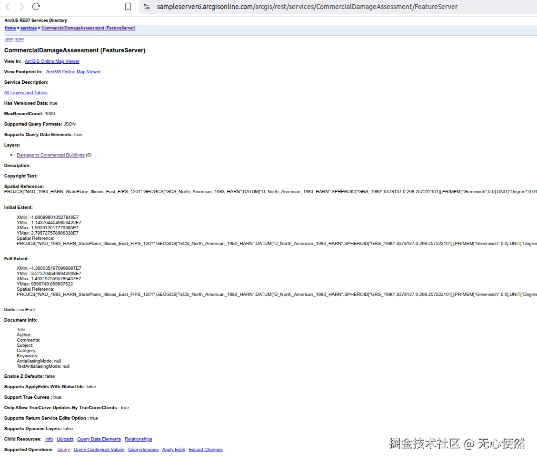
Task: Select the Units: esriFeet text
Action: point(20,310)
